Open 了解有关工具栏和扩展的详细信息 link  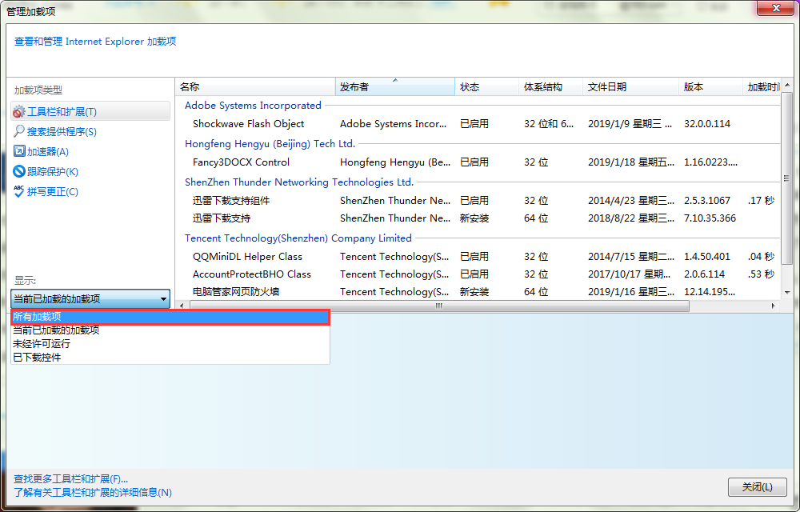(93, 492)
